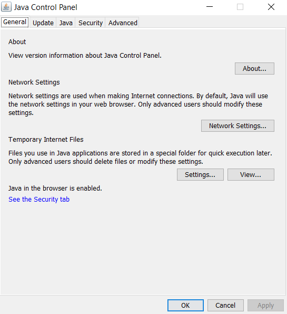Click the Temporary Internet Files section heading
Viewport: 287px width, 314px height.
point(46,140)
